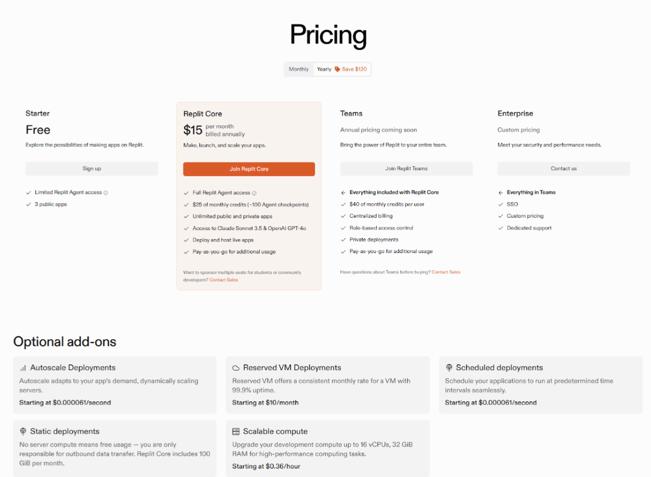
Task: Click the Scheduled deployments icon
Action: (x=449, y=368)
